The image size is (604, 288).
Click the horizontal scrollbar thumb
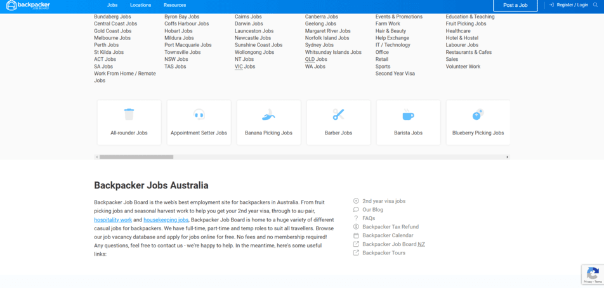point(136,157)
